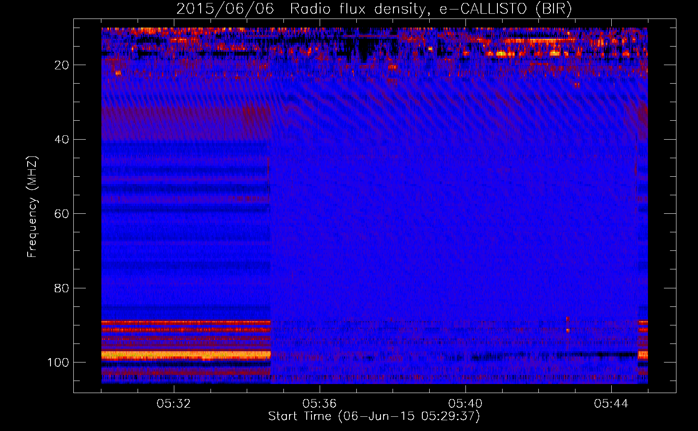This screenshot has height=431, width=698.
Task: Click the frequency tick label 20
Action: [x=61, y=65]
